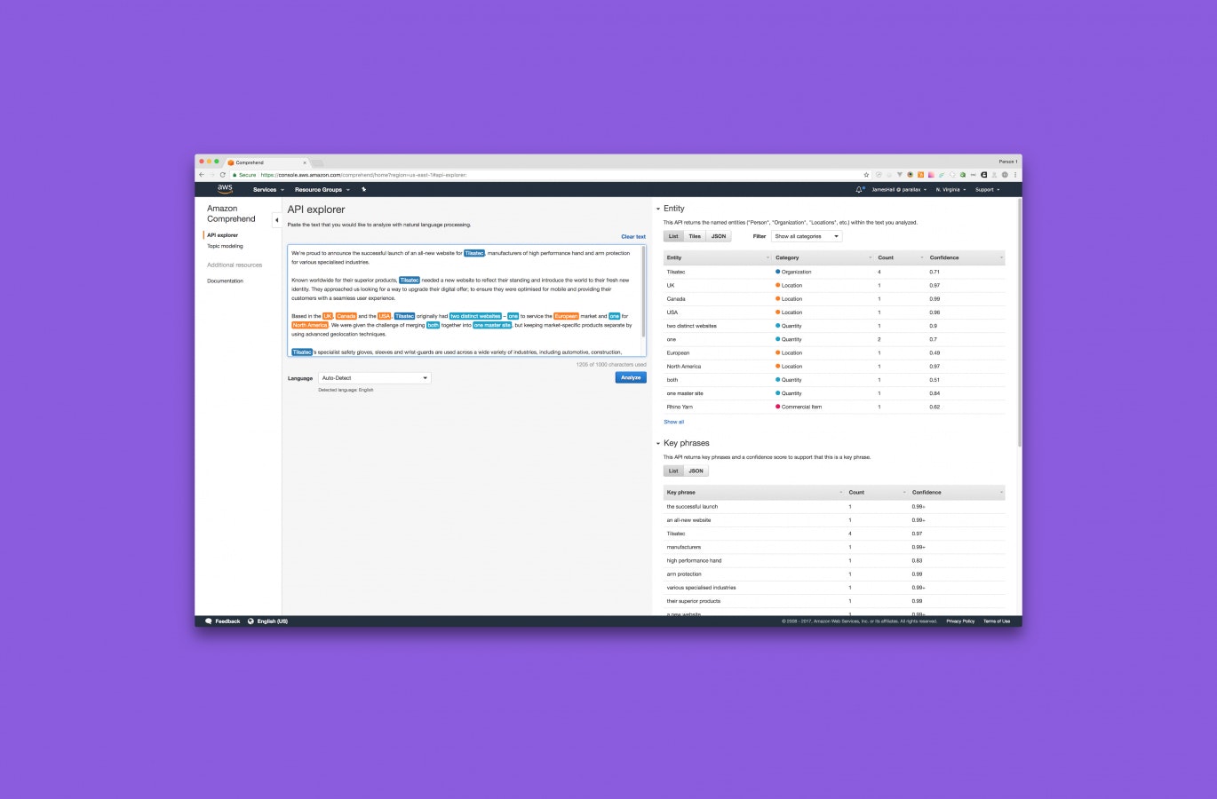Screen dimensions: 1217x799
Task: Click the pin shortcut icon beside Resource Groups
Action: pyautogui.click(x=363, y=189)
